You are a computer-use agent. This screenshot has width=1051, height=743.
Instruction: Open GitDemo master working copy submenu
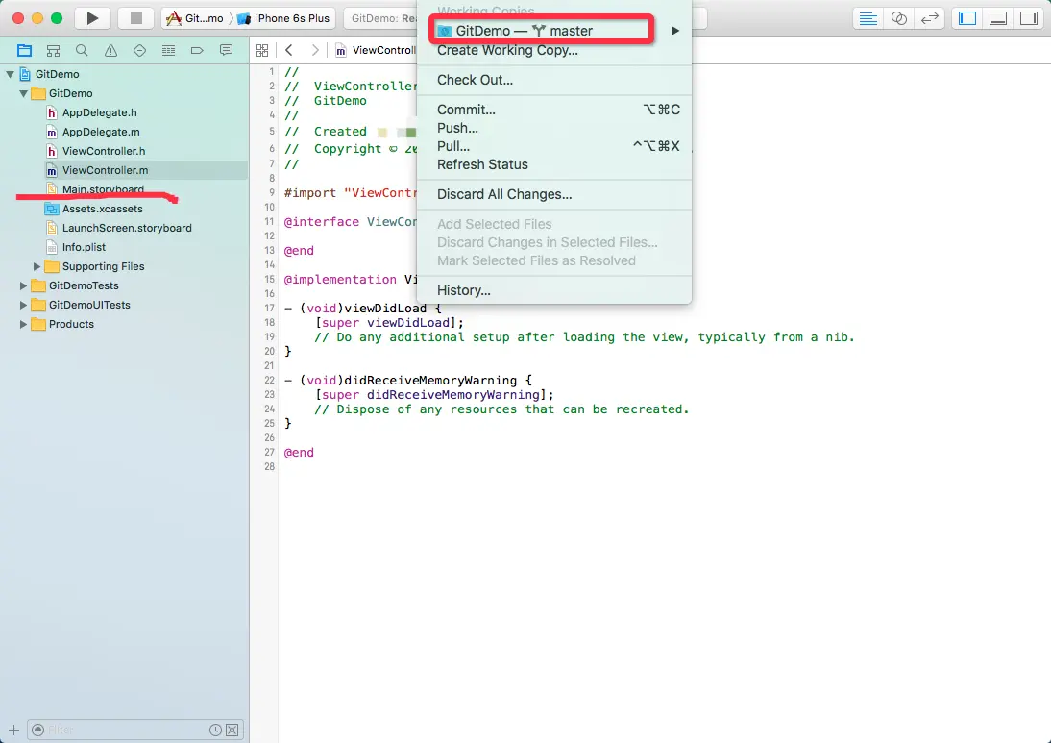pyautogui.click(x=553, y=31)
